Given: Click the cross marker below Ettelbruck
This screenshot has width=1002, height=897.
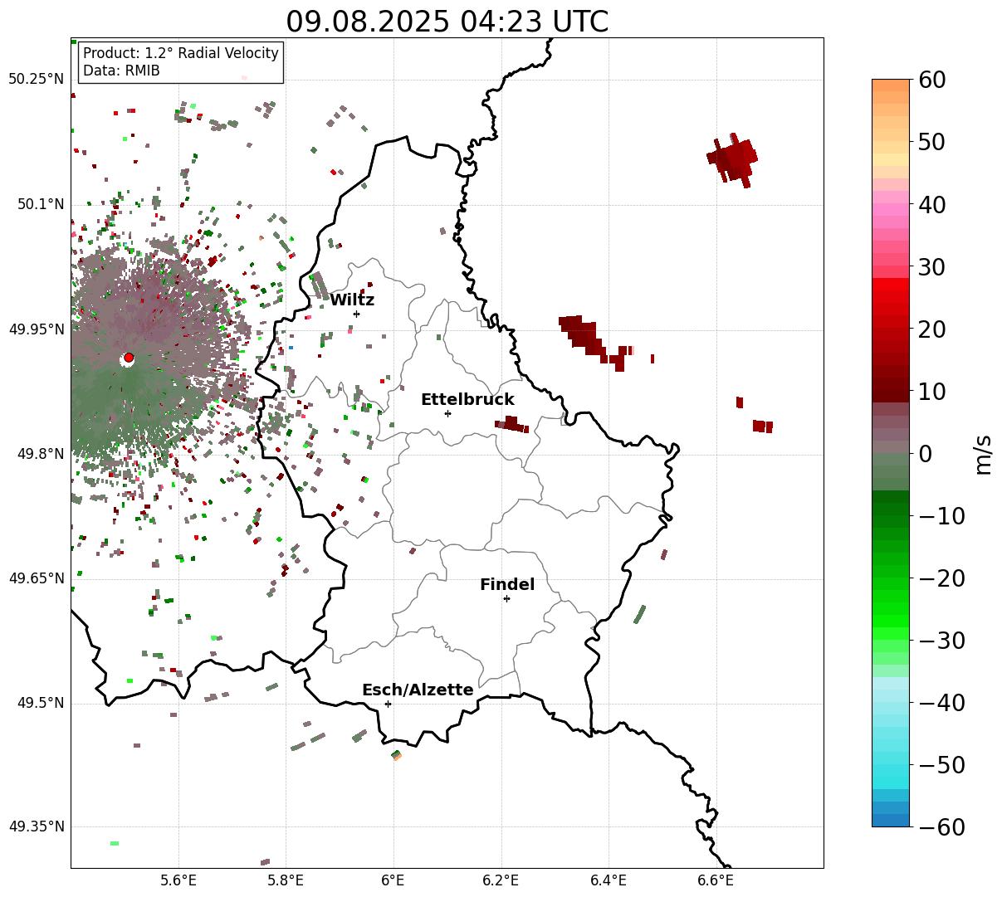Looking at the screenshot, I should click(447, 413).
